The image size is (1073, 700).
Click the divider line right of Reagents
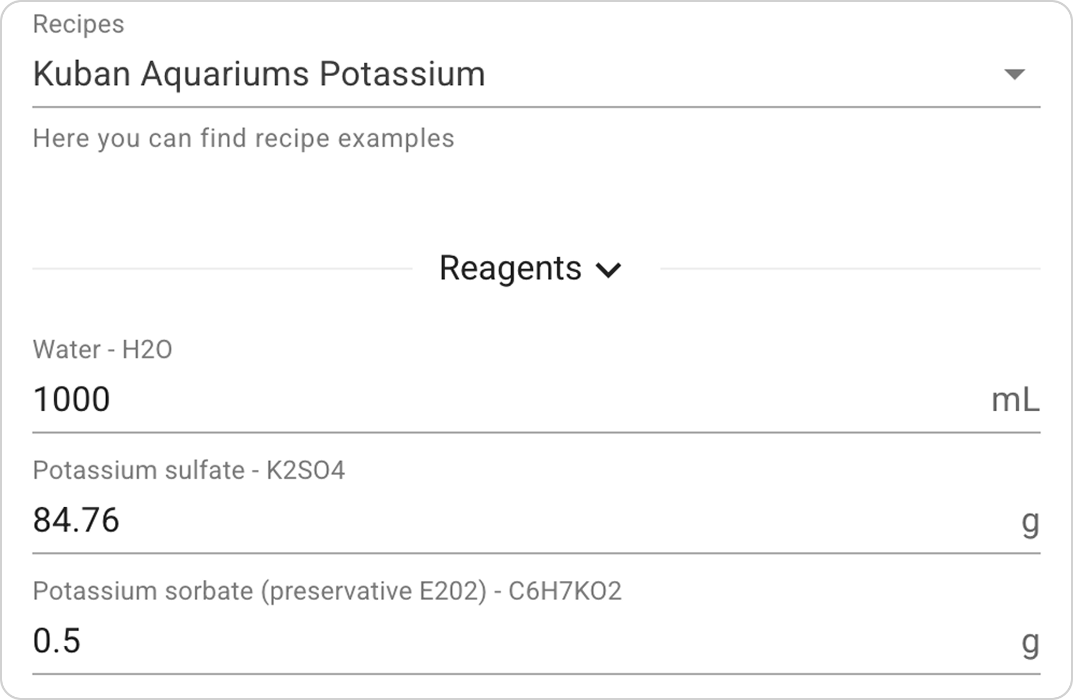tap(850, 268)
